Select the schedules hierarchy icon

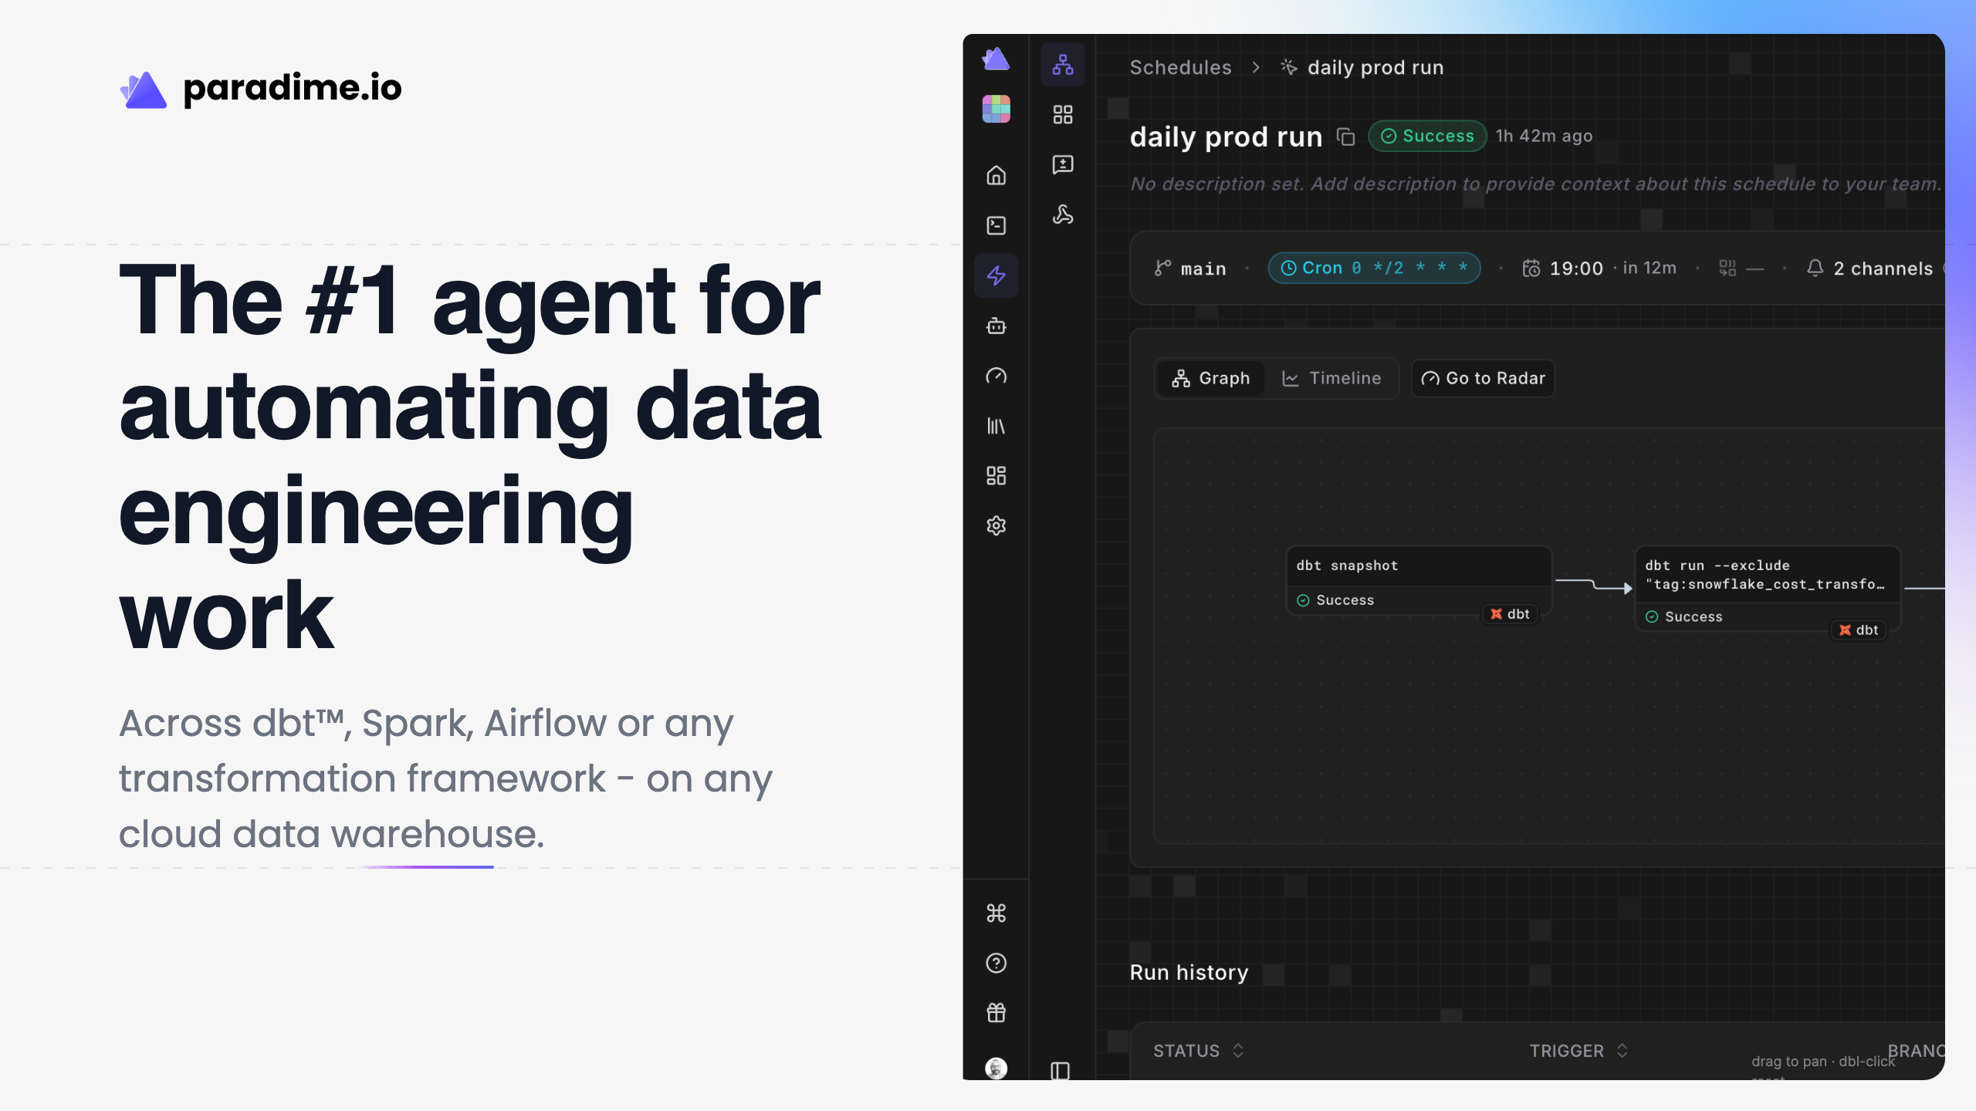pyautogui.click(x=1063, y=65)
